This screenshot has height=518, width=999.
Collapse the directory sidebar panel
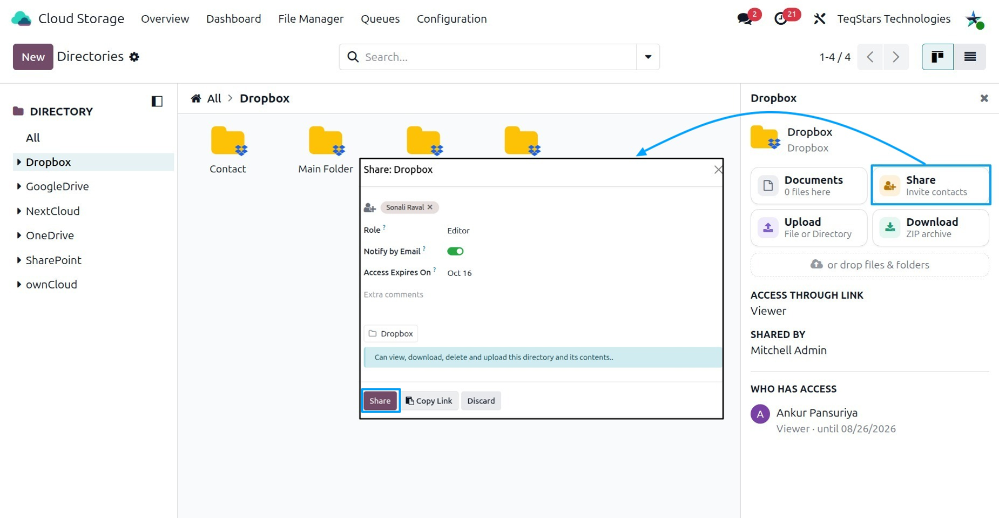157,101
